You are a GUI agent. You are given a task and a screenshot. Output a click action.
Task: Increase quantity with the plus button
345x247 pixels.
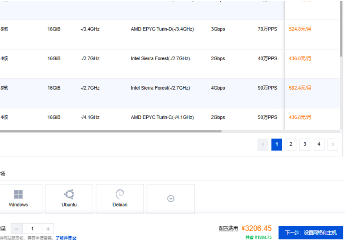pyautogui.click(x=48, y=229)
